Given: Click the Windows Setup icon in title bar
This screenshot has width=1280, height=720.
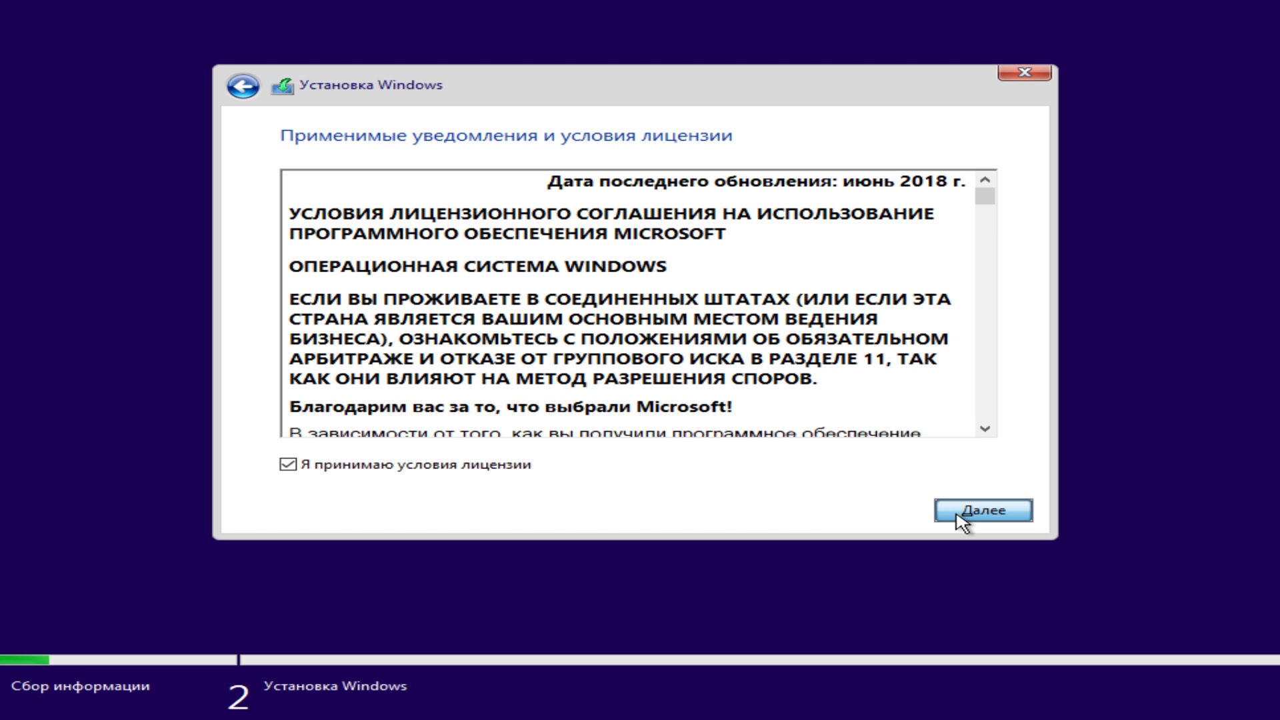Looking at the screenshot, I should pyautogui.click(x=282, y=86).
